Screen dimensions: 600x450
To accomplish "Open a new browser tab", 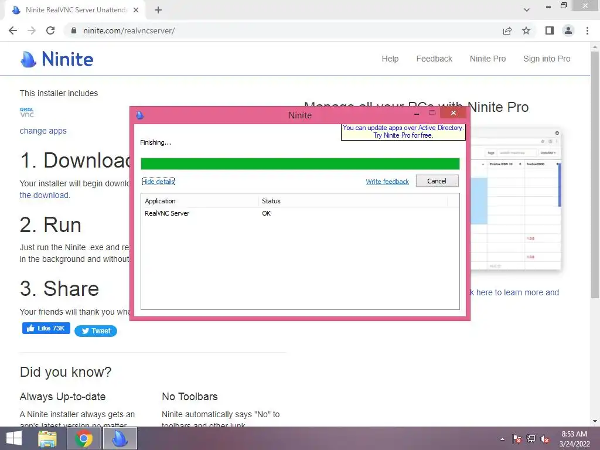I will point(158,11).
